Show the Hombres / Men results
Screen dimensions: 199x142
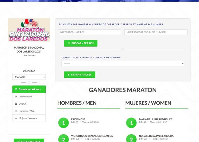coord(29,111)
